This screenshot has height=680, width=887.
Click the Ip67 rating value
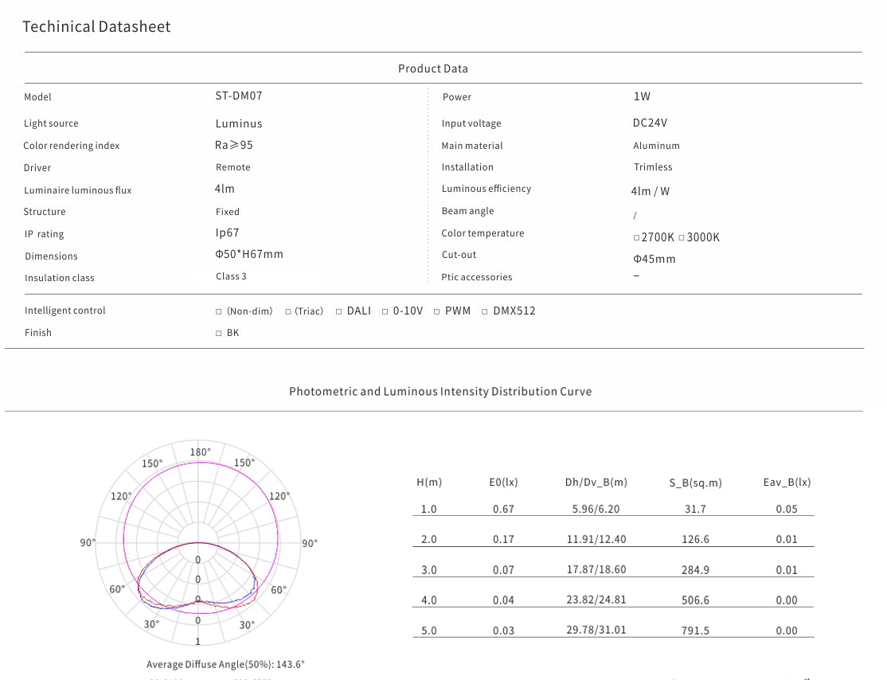coord(227,233)
